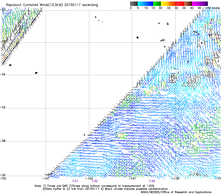221x194 pixels.
Task: Click the '40' legend scale number
Action: point(192,8)
